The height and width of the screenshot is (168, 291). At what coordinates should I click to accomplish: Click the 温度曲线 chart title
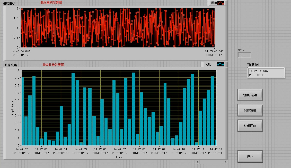pos(9,3)
